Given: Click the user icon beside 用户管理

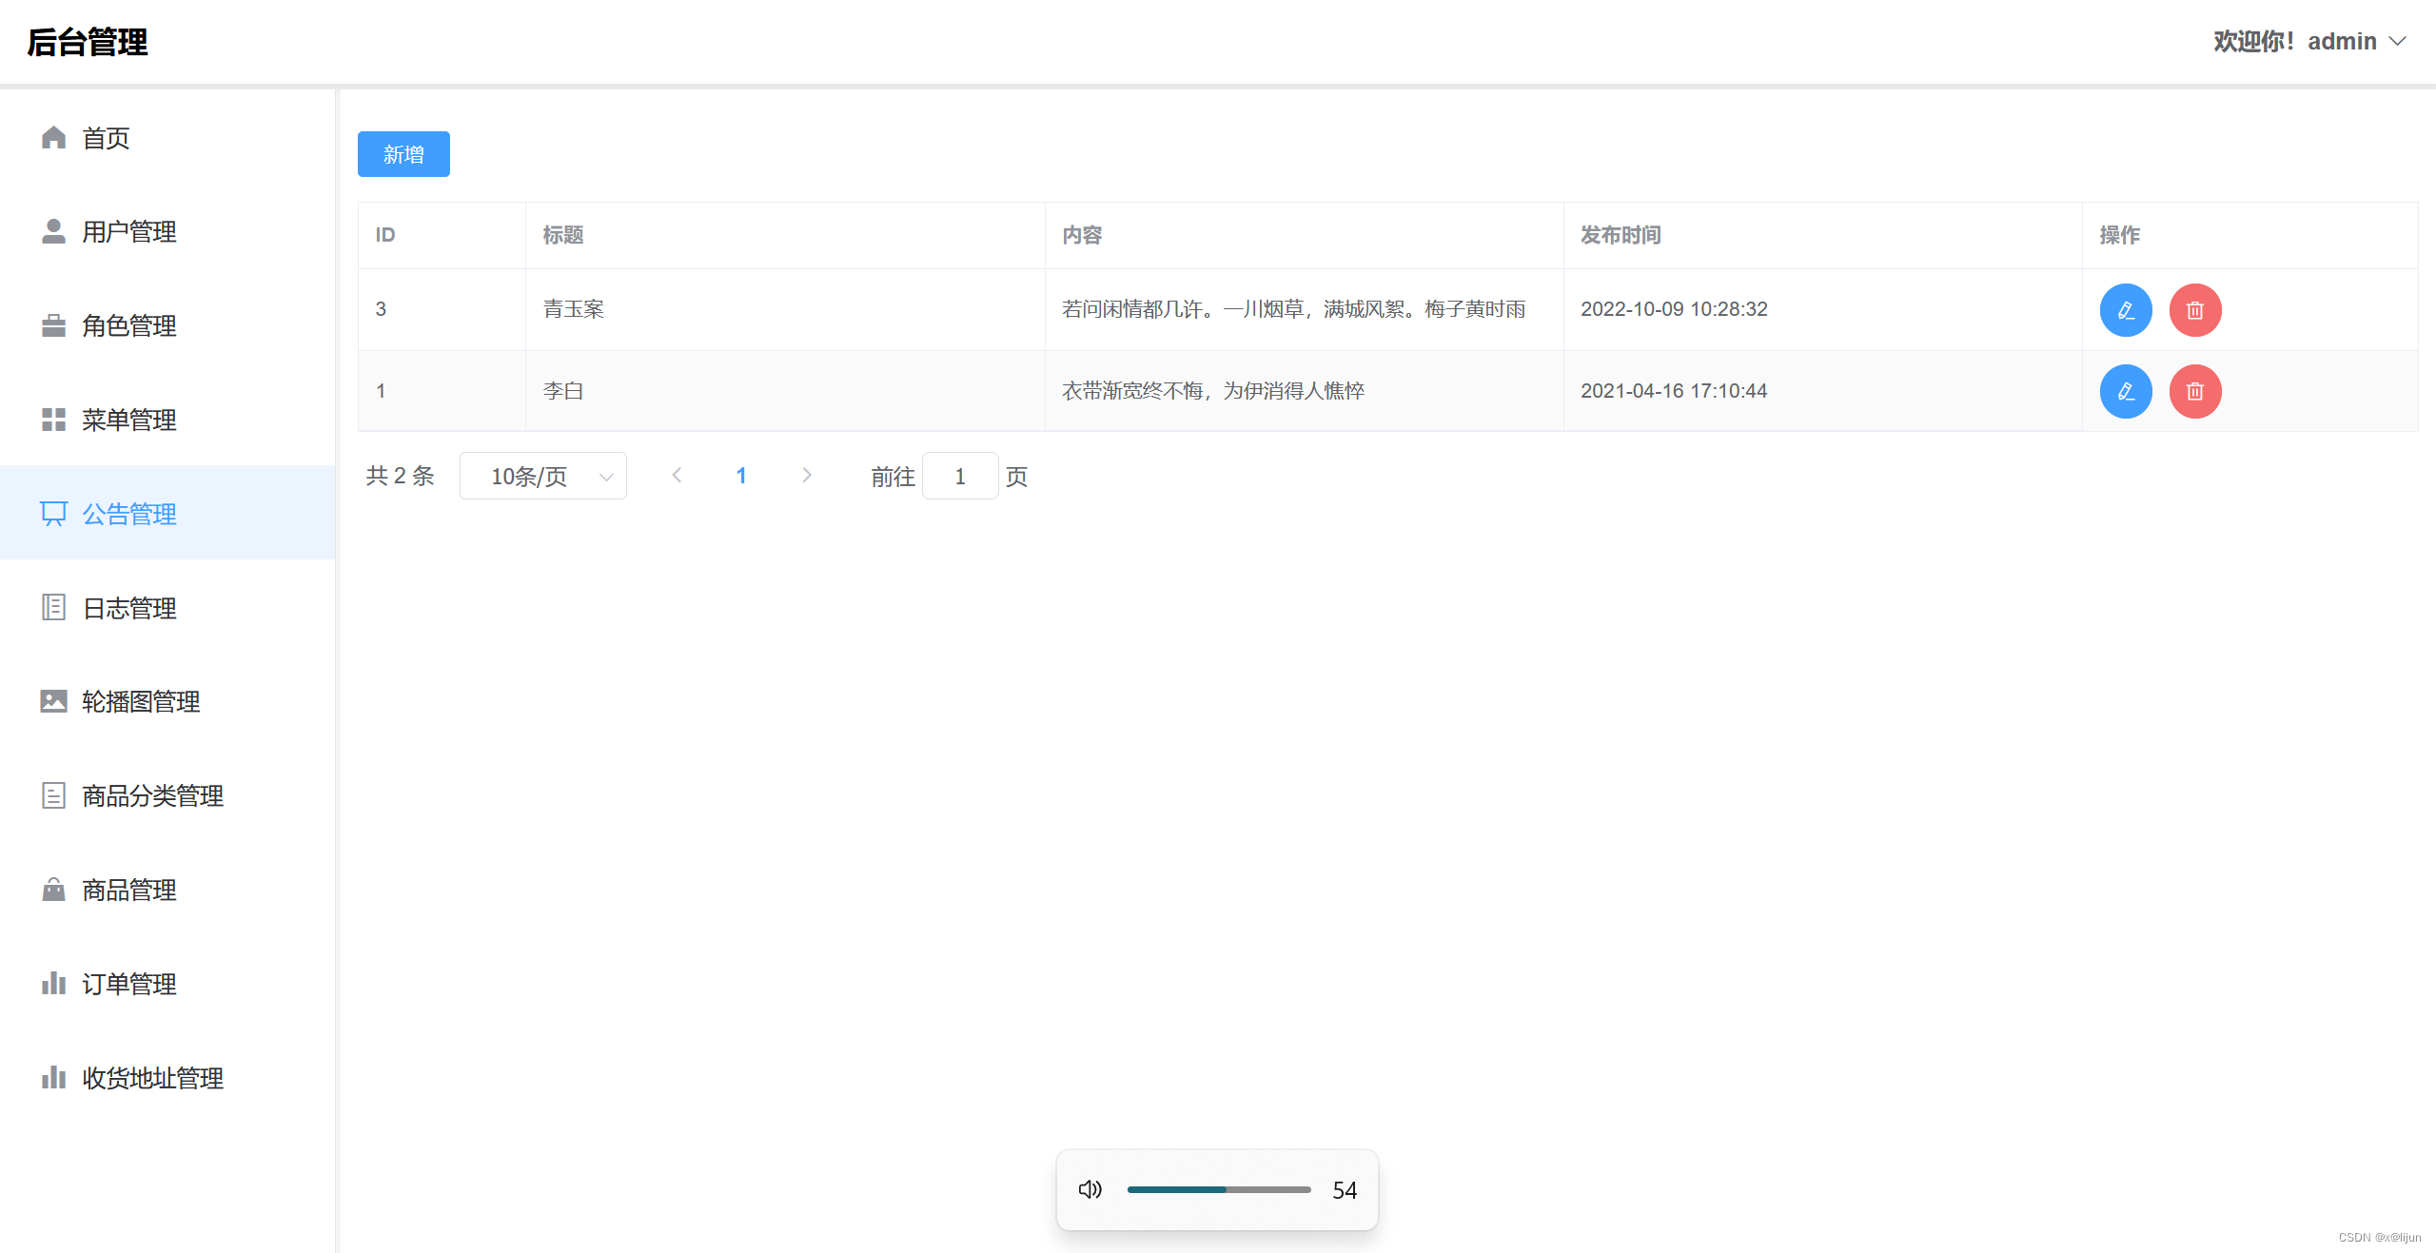Looking at the screenshot, I should click(53, 231).
